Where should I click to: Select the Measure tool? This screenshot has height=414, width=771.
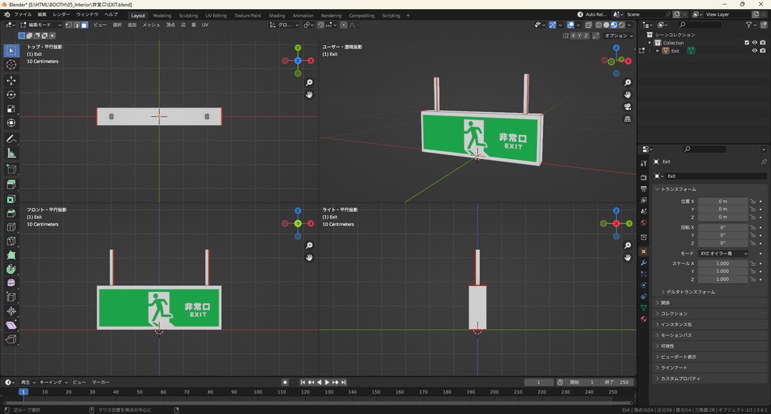[x=11, y=154]
